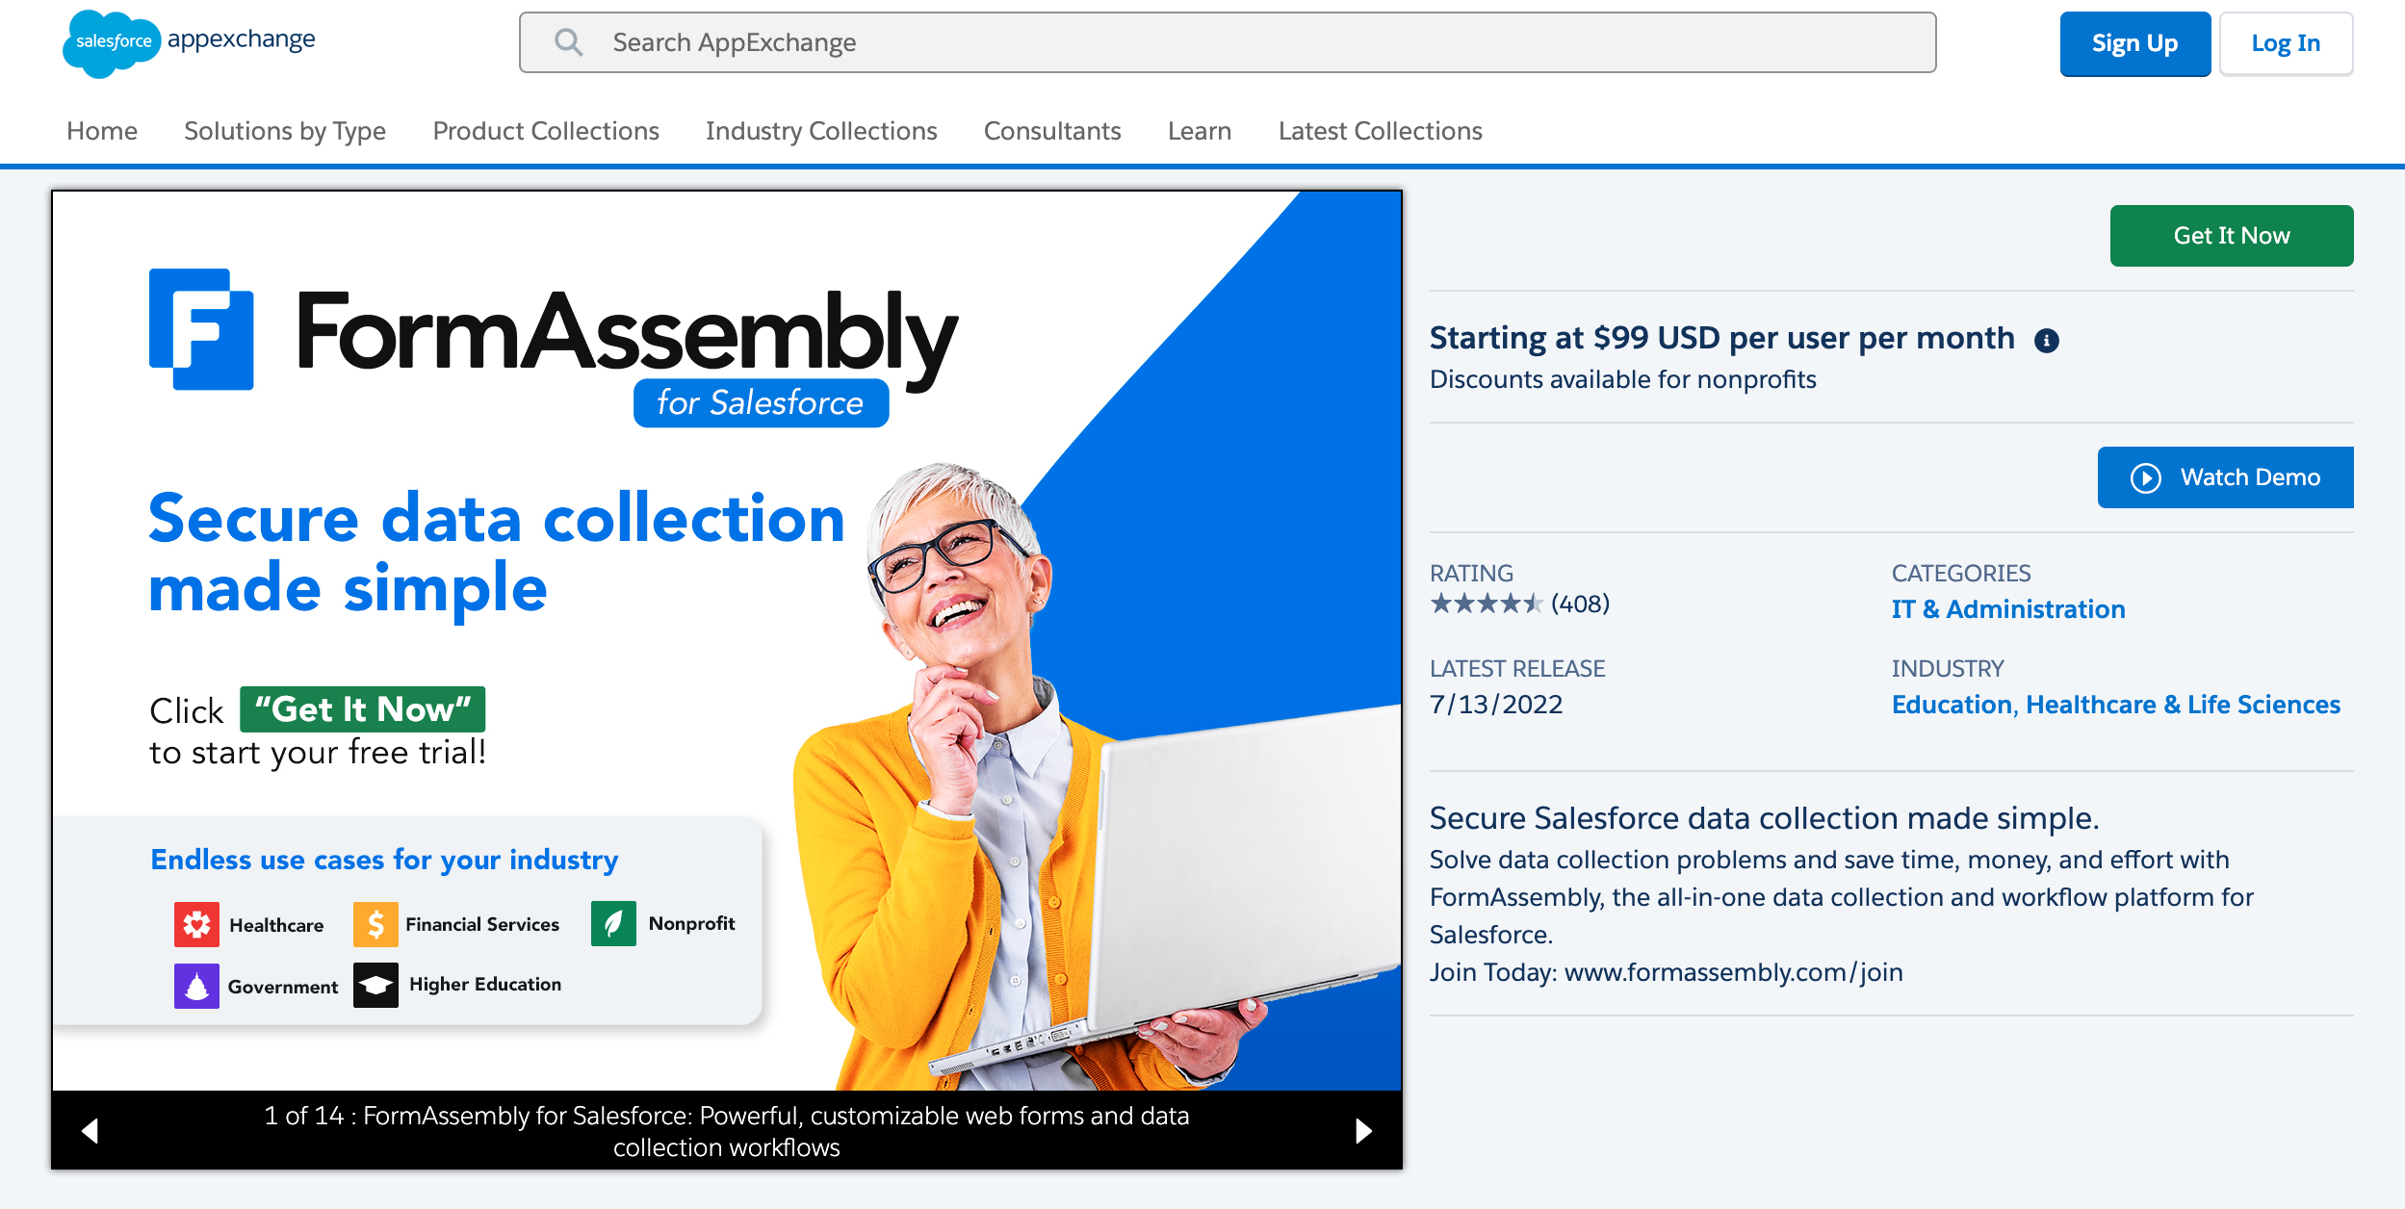Click the Financial Services industry icon

point(376,924)
